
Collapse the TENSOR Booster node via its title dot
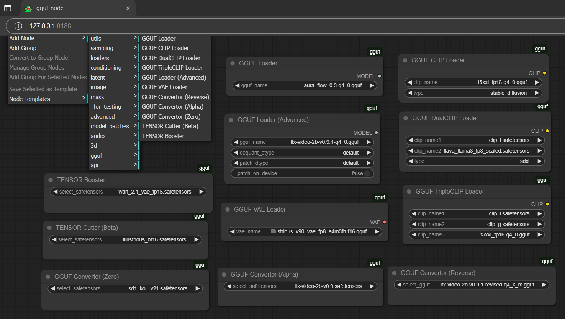(x=51, y=180)
